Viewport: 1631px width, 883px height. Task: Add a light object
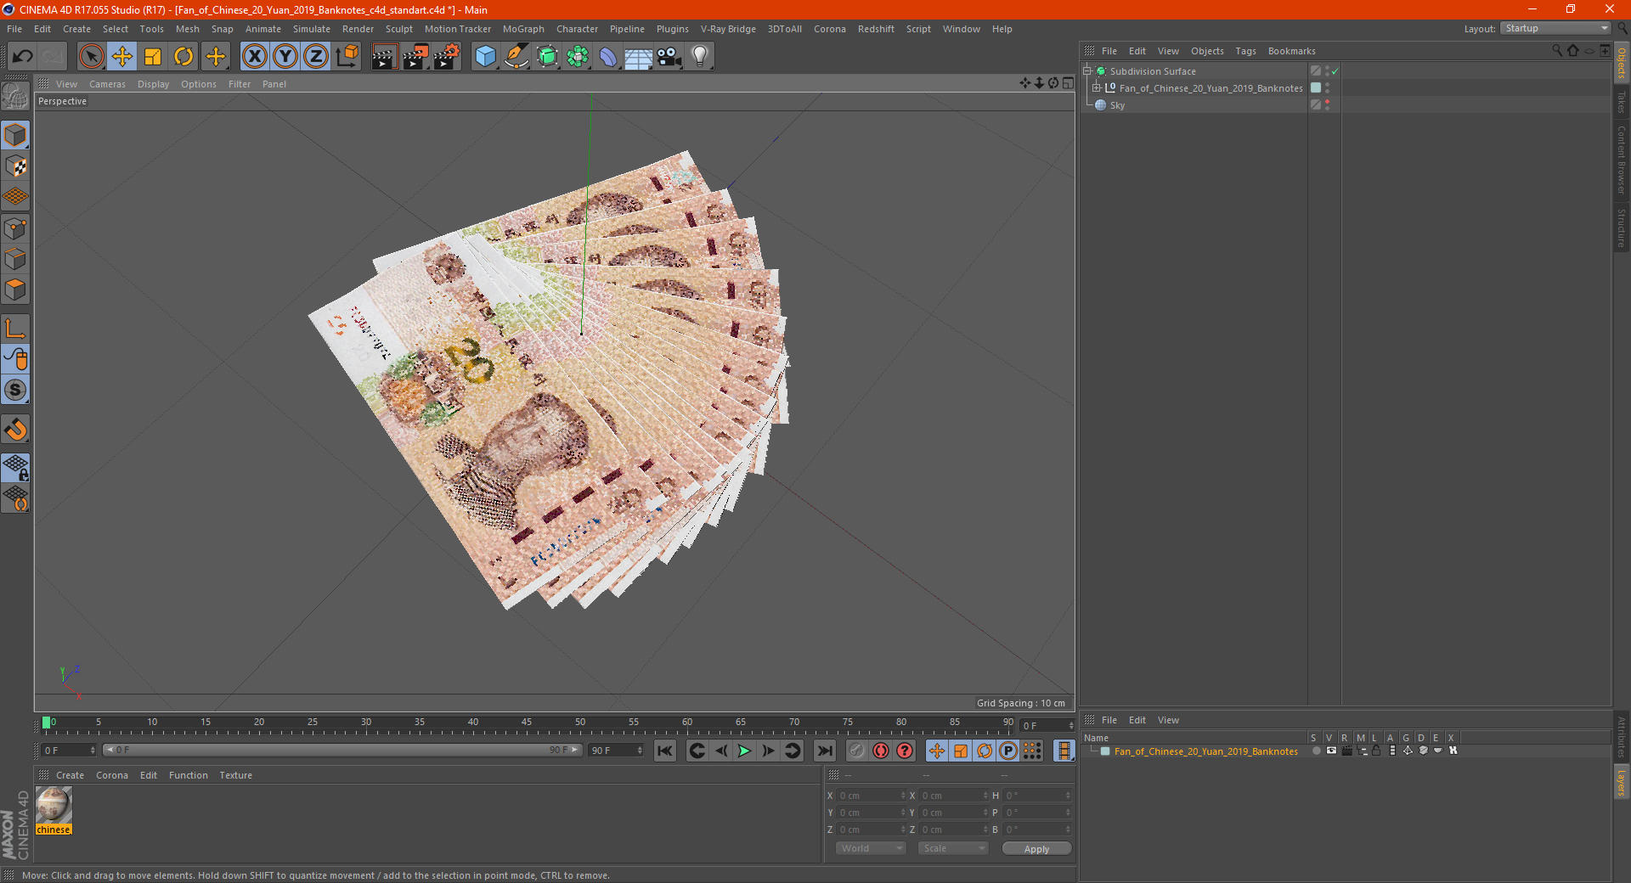[700, 57]
